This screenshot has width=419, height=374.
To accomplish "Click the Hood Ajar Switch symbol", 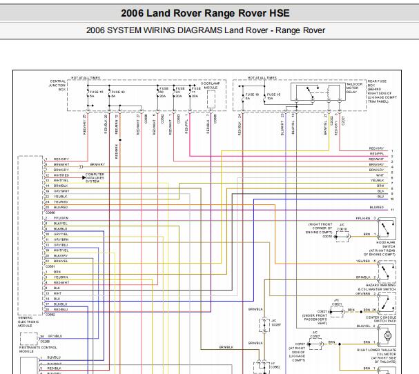I will tap(387, 228).
